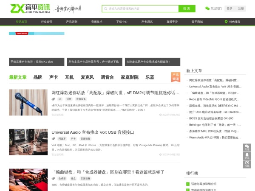Open the blue microphone article thumbnail

click(28, 102)
